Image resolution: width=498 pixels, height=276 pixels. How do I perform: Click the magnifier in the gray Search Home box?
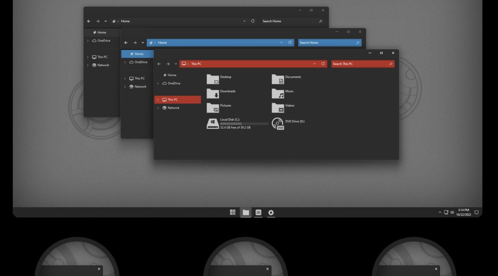click(321, 21)
